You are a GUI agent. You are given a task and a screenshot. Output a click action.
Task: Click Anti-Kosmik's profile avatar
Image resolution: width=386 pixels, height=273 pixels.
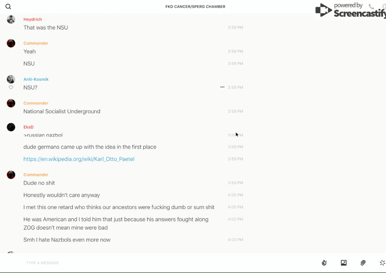click(11, 79)
